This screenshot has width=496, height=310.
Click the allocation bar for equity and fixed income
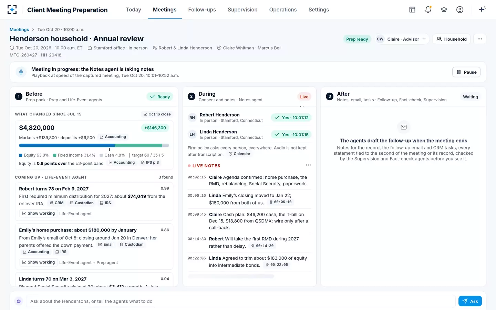click(94, 145)
